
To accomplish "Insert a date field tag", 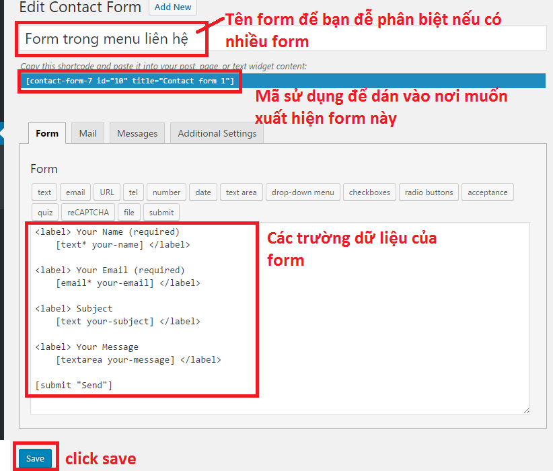I will coord(203,192).
